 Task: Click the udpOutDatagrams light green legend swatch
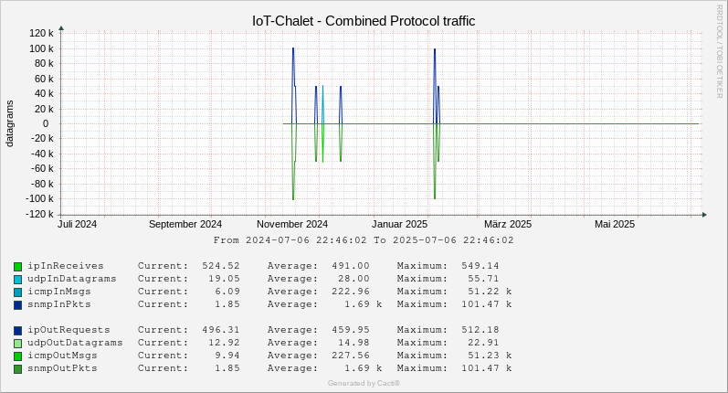tap(17, 344)
